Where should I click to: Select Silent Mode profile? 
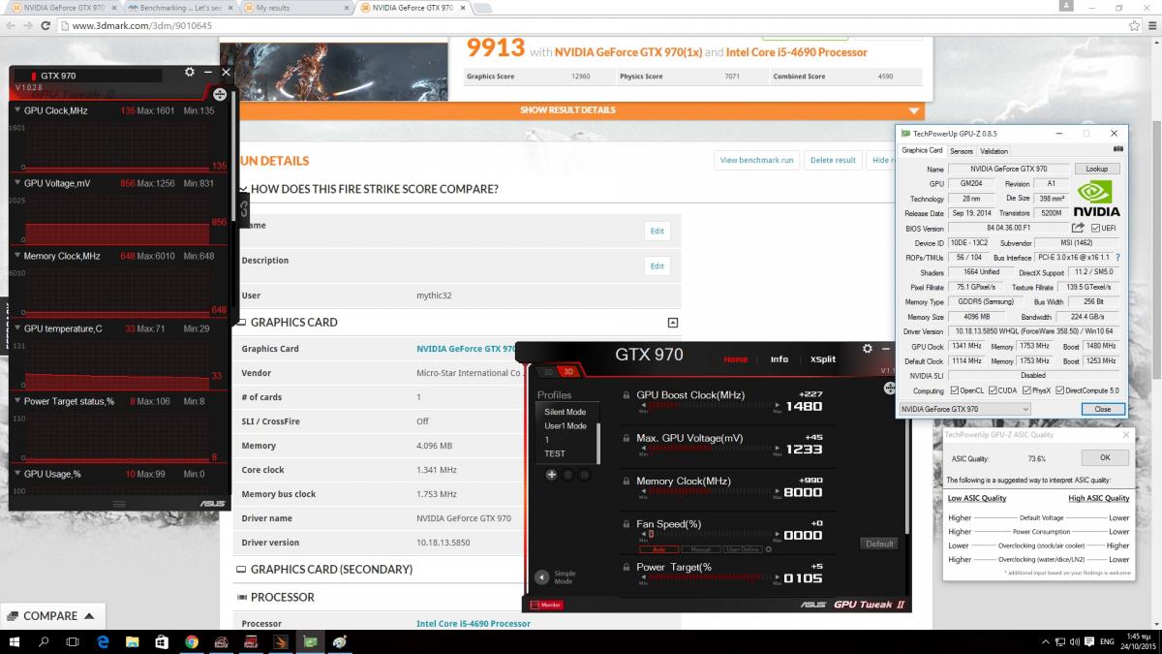pyautogui.click(x=565, y=412)
